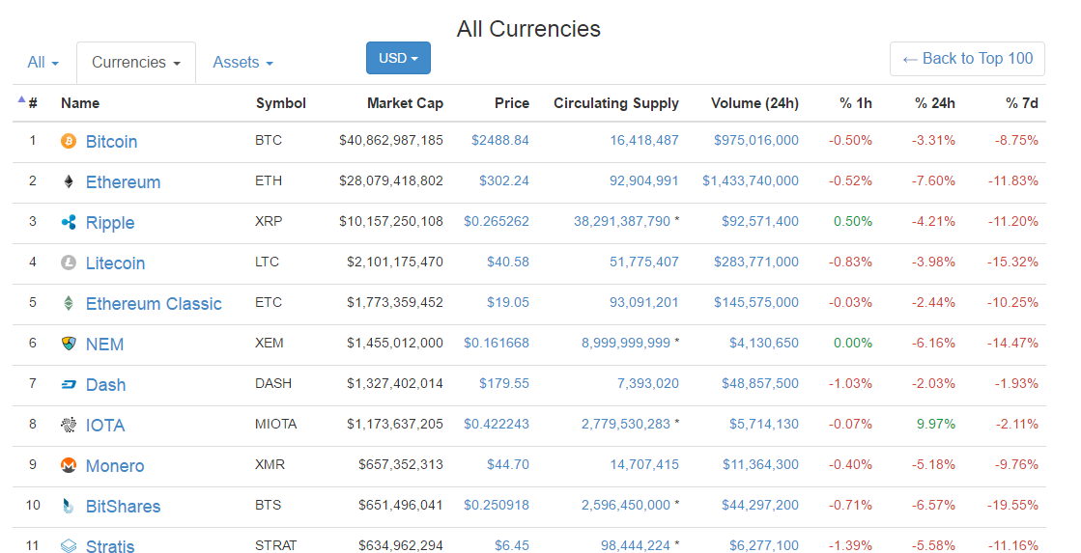The height and width of the screenshot is (553, 1081).
Task: Click the Dash logo icon
Action: click(69, 384)
